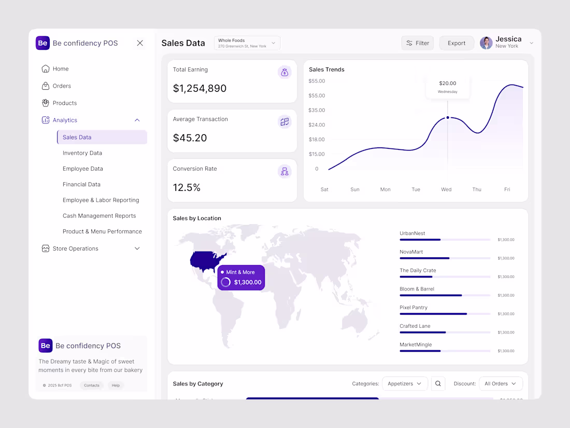
Task: Open the Appetizers categories dropdown
Action: click(x=405, y=383)
